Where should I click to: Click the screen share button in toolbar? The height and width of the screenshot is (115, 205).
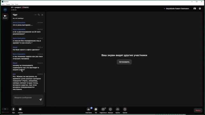point(103,109)
